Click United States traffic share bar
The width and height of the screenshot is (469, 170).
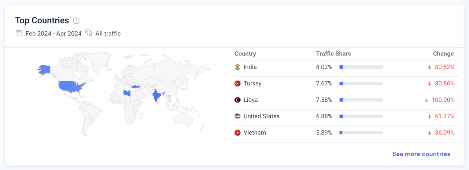[x=361, y=116]
